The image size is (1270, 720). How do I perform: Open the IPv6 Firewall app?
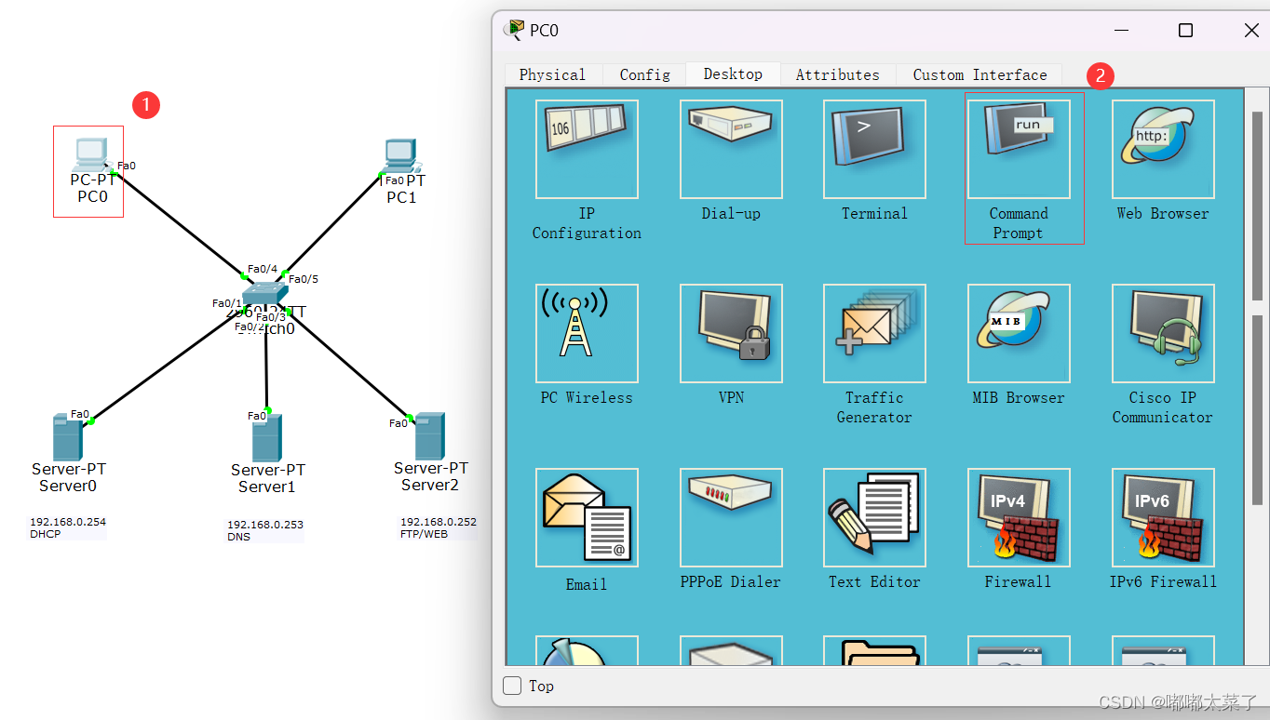(1163, 518)
